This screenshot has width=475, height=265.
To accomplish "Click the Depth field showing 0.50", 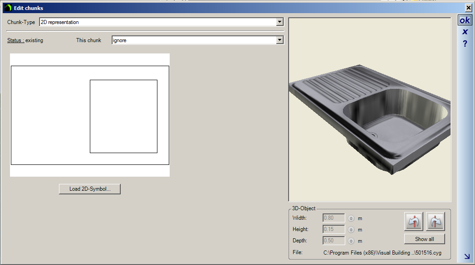I will (x=333, y=241).
